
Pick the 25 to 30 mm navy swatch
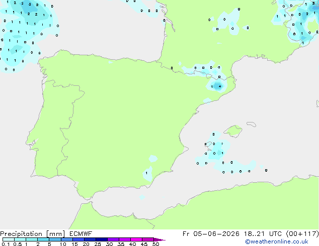tap(102, 239)
